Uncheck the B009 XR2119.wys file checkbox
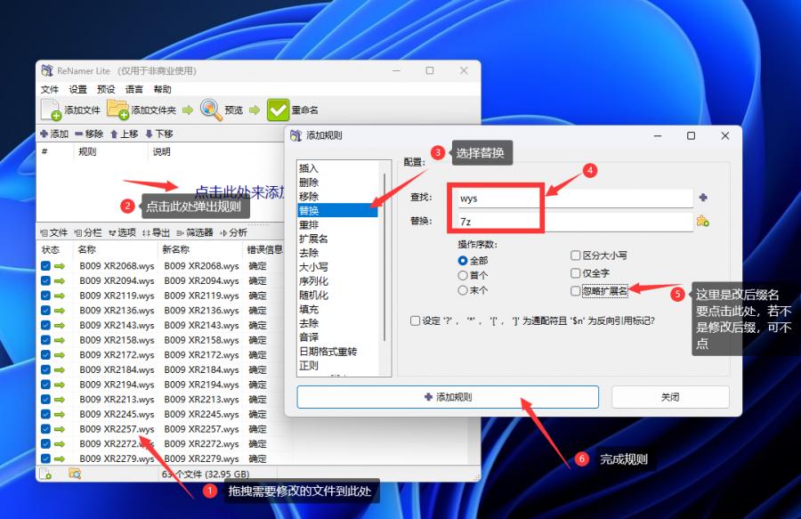801x519 pixels. (45, 296)
